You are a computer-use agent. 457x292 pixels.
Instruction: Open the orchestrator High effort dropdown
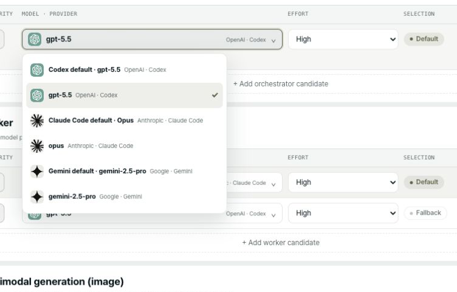343,39
